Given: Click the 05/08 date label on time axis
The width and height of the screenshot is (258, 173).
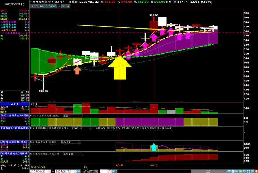Looking at the screenshot, I should pyautogui.click(x=120, y=165).
